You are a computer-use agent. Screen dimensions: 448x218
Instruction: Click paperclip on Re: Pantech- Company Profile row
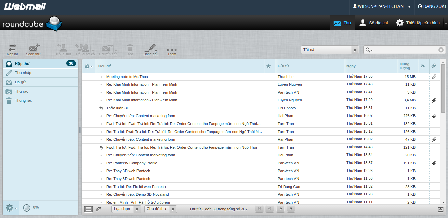pos(434,163)
